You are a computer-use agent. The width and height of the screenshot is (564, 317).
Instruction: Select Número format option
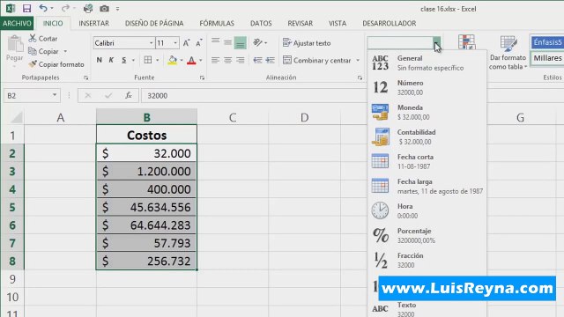pyautogui.click(x=427, y=88)
